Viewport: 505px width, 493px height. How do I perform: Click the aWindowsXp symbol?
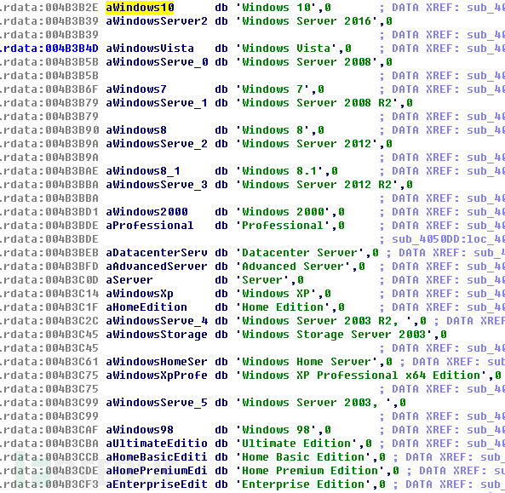click(x=140, y=294)
